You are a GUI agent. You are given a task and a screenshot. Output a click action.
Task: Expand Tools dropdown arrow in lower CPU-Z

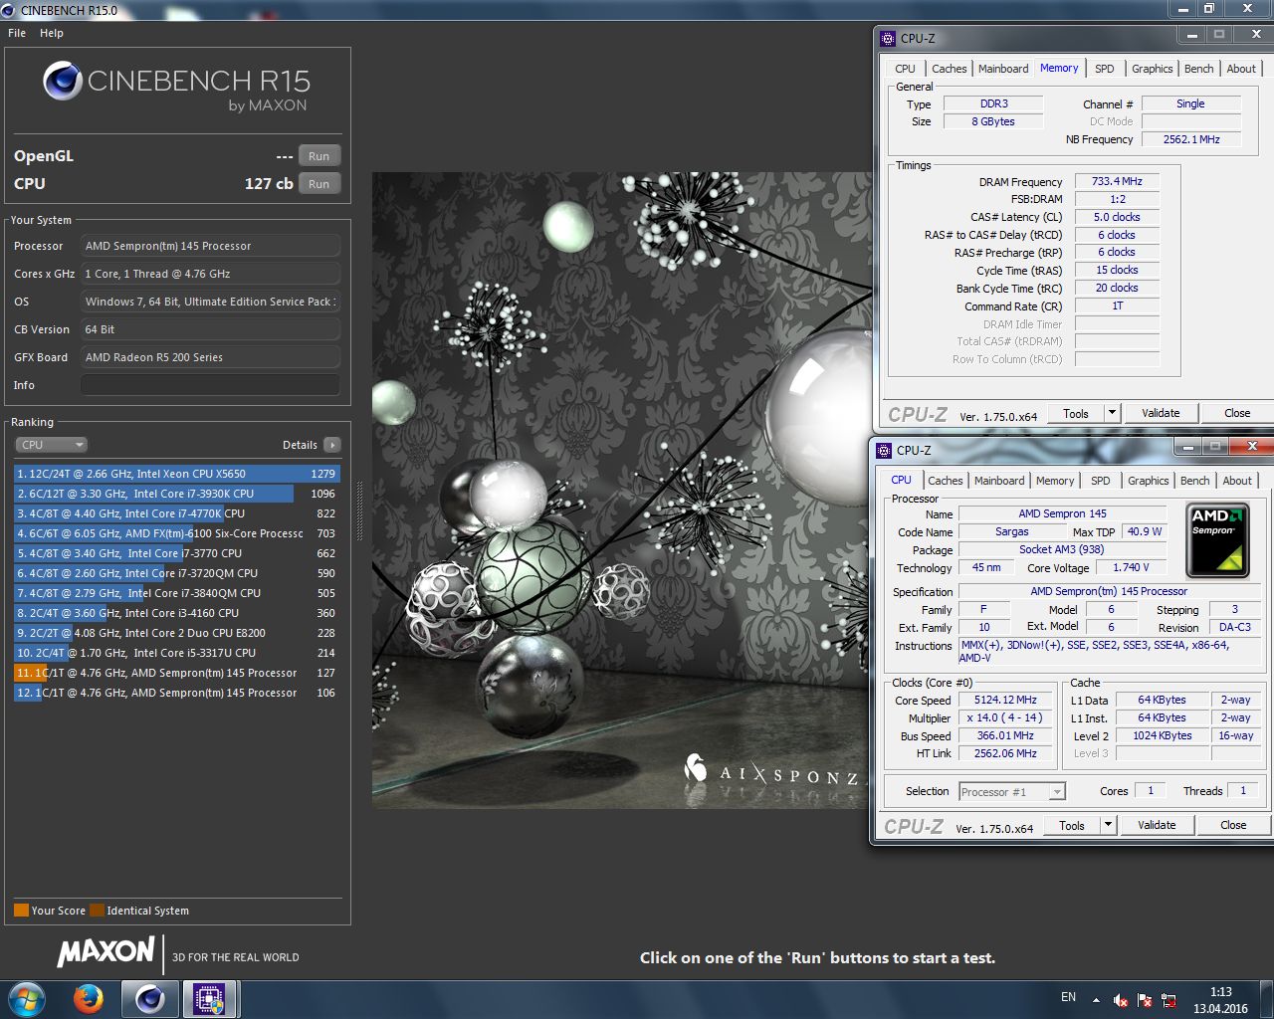coord(1108,826)
